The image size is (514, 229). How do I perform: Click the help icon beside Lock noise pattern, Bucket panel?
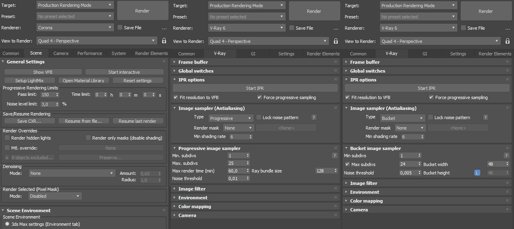486,118
